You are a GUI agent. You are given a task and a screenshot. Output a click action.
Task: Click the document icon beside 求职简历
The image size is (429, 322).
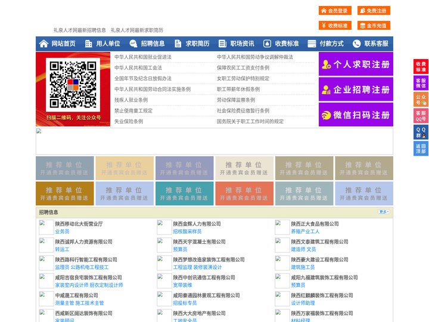[178, 44]
